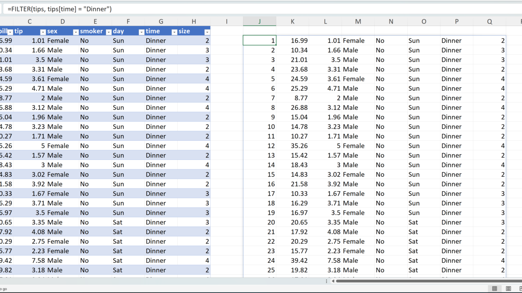Select column K header

292,22
